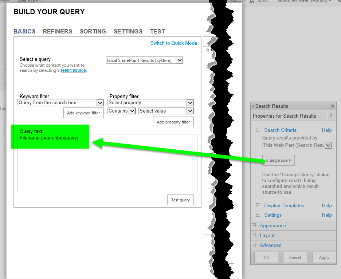
Task: Open the Contains operator dropdown
Action: tap(122, 111)
